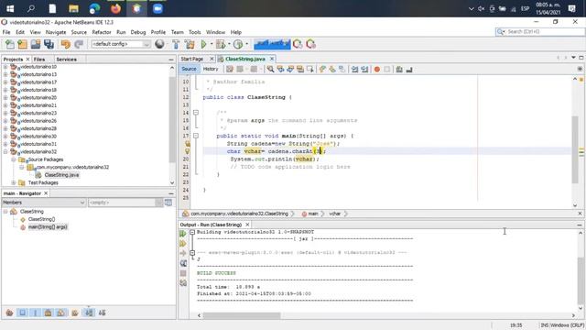The height and width of the screenshot is (330, 586).
Task: Click the New Project toolbar icon
Action: (x=22, y=44)
